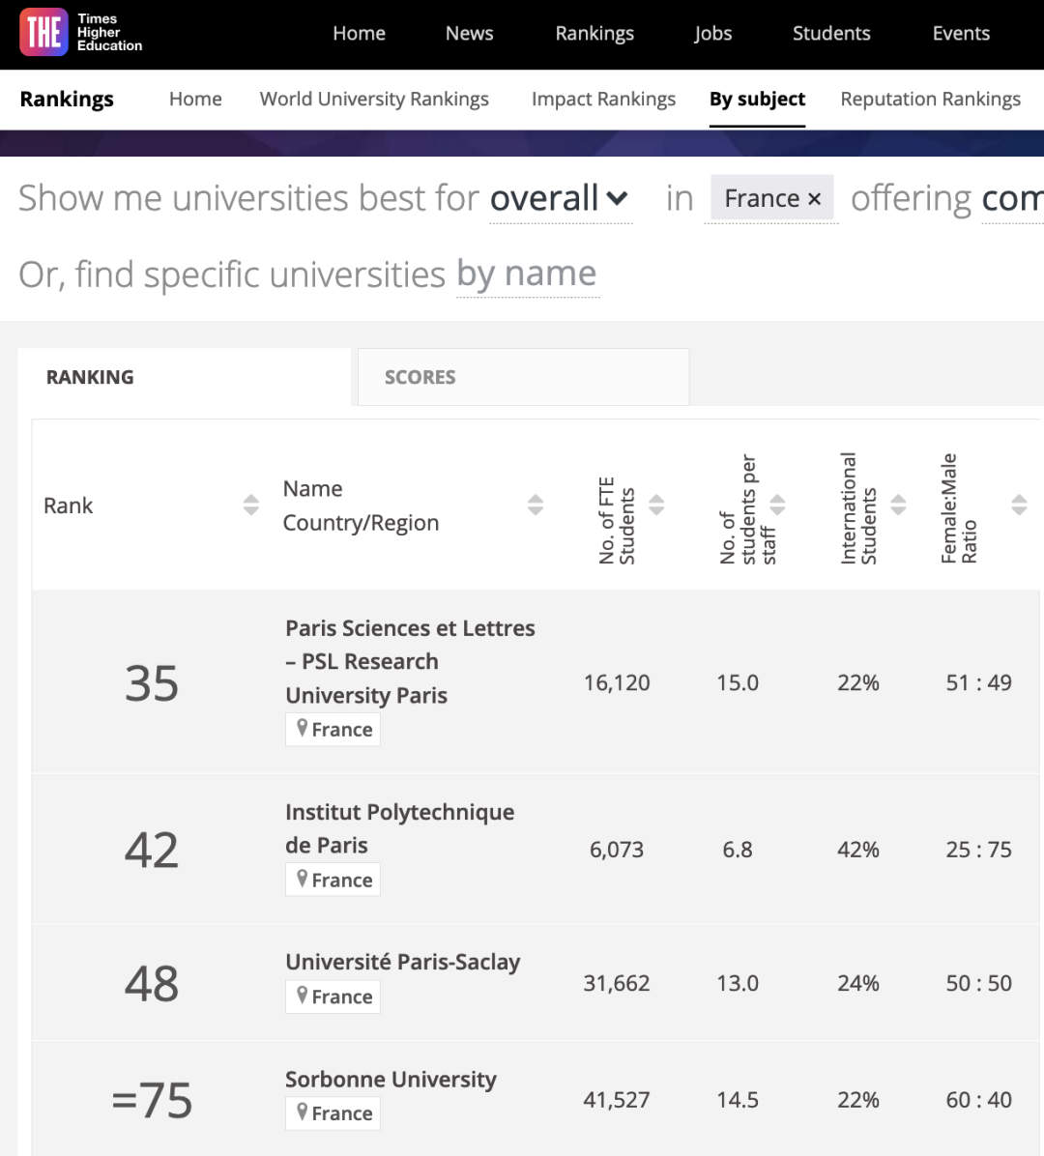Open Reputation Rankings link

[x=931, y=99]
